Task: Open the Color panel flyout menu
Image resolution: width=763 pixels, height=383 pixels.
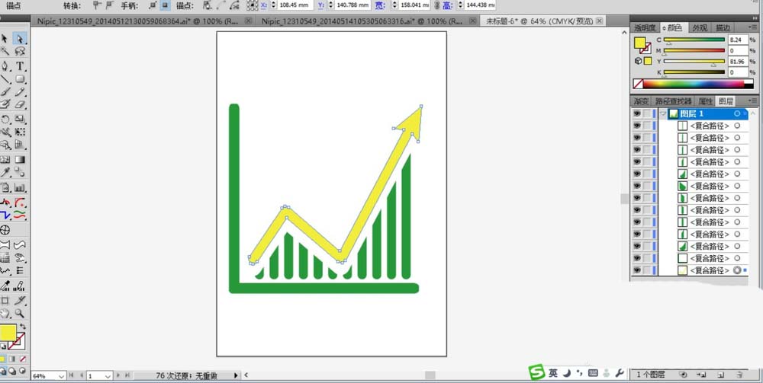Action: (754, 28)
